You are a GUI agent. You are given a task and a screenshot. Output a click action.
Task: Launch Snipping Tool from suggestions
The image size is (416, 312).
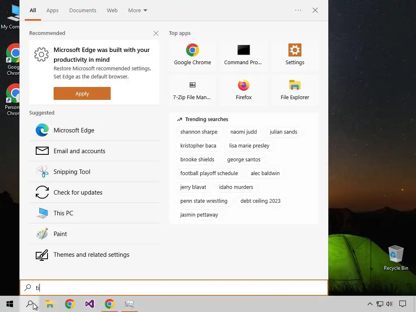pyautogui.click(x=94, y=172)
